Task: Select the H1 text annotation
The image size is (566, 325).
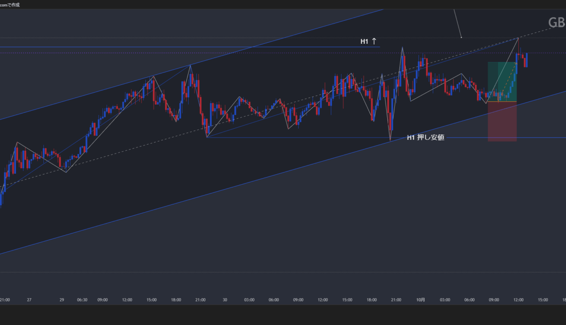Action: tap(364, 41)
